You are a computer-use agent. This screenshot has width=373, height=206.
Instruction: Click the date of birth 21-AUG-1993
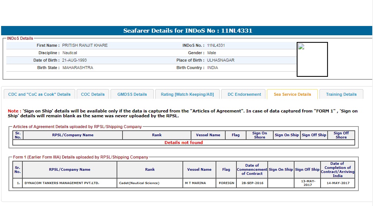pyautogui.click(x=75, y=60)
